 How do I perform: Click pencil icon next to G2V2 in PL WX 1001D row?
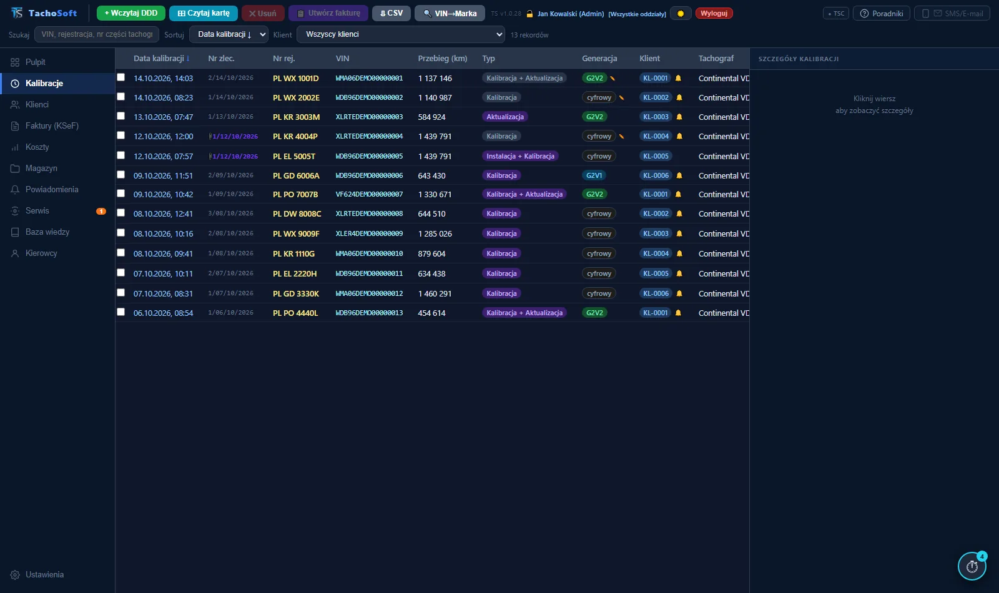click(x=613, y=78)
